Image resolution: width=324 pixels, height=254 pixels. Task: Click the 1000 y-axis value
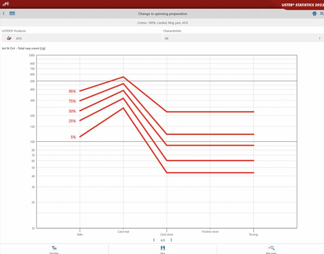tap(32, 55)
